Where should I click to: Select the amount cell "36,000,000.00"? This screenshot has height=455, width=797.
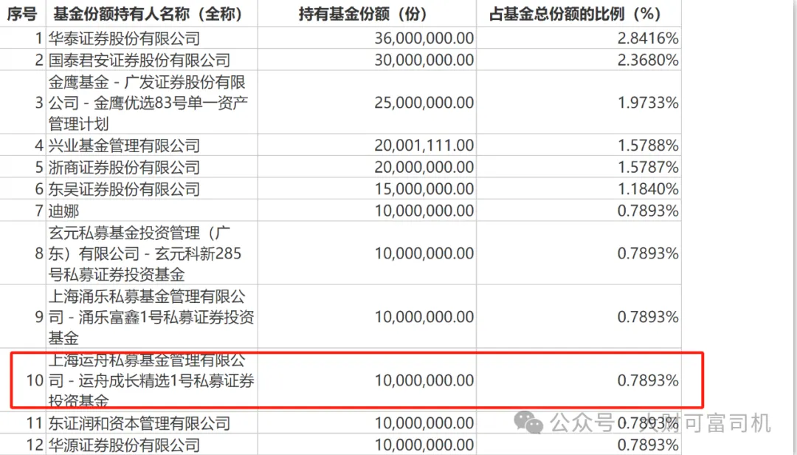click(x=424, y=38)
